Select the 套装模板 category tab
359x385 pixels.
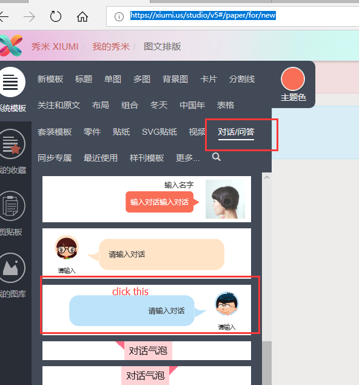[55, 132]
